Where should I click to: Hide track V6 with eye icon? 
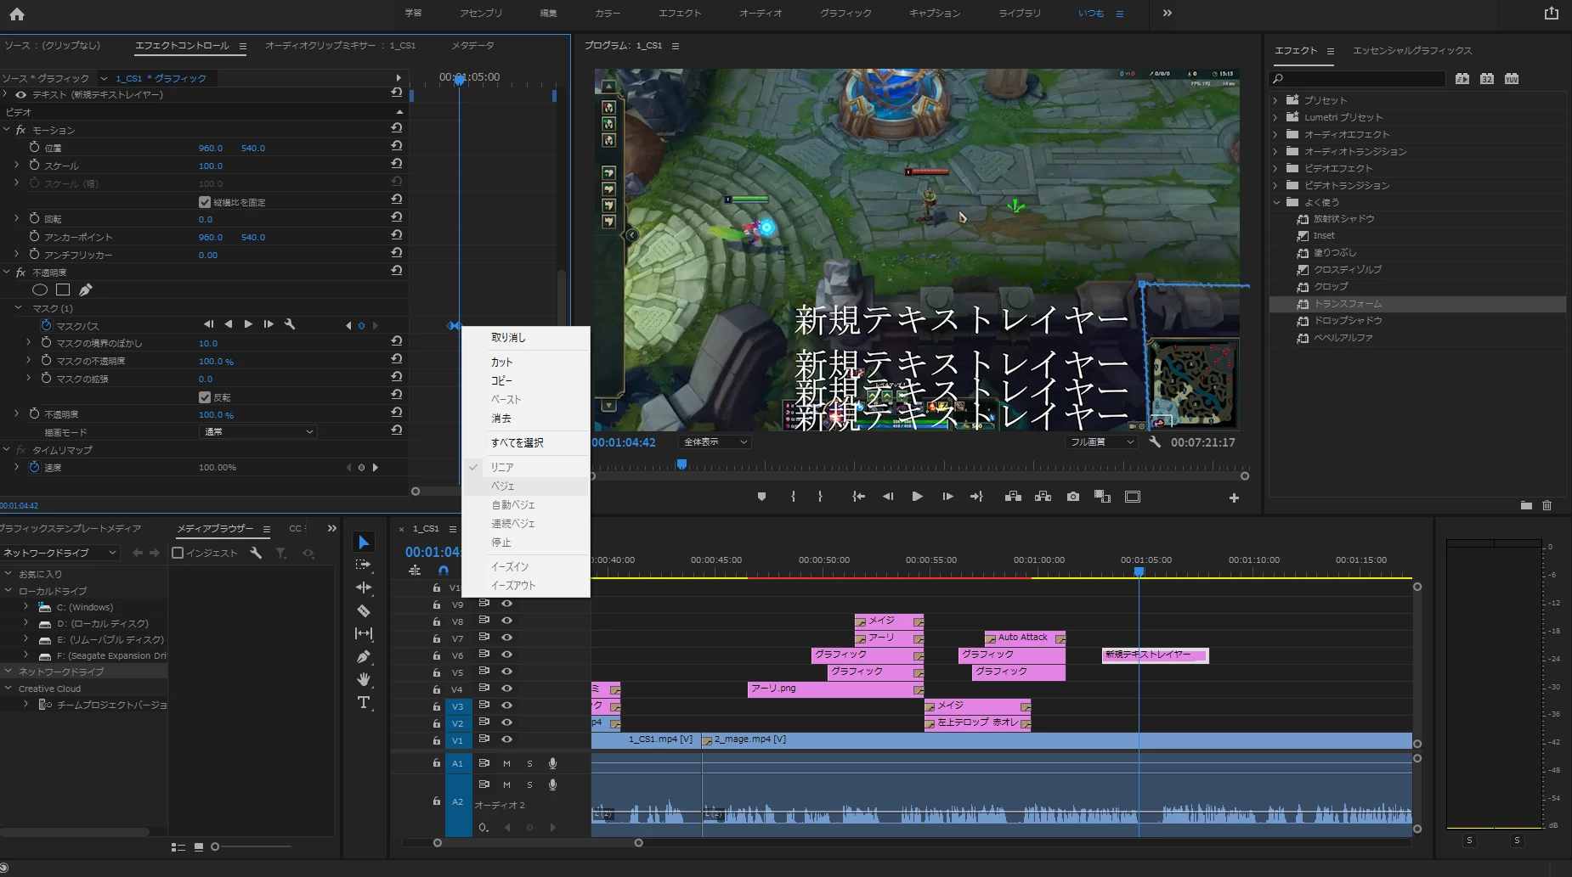[506, 655]
